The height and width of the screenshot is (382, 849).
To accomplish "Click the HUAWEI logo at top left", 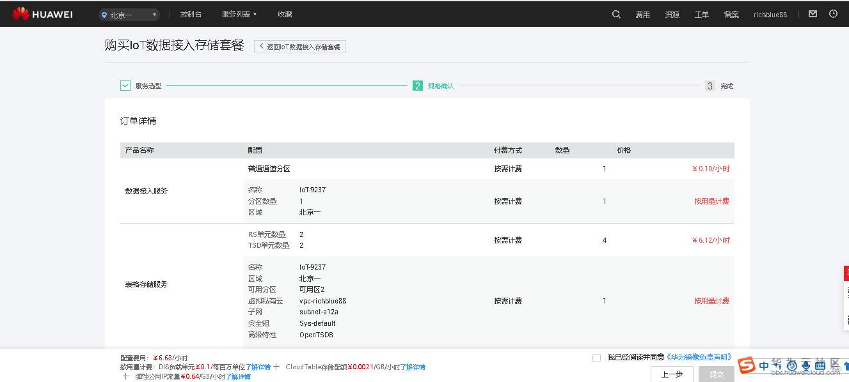I will point(42,13).
